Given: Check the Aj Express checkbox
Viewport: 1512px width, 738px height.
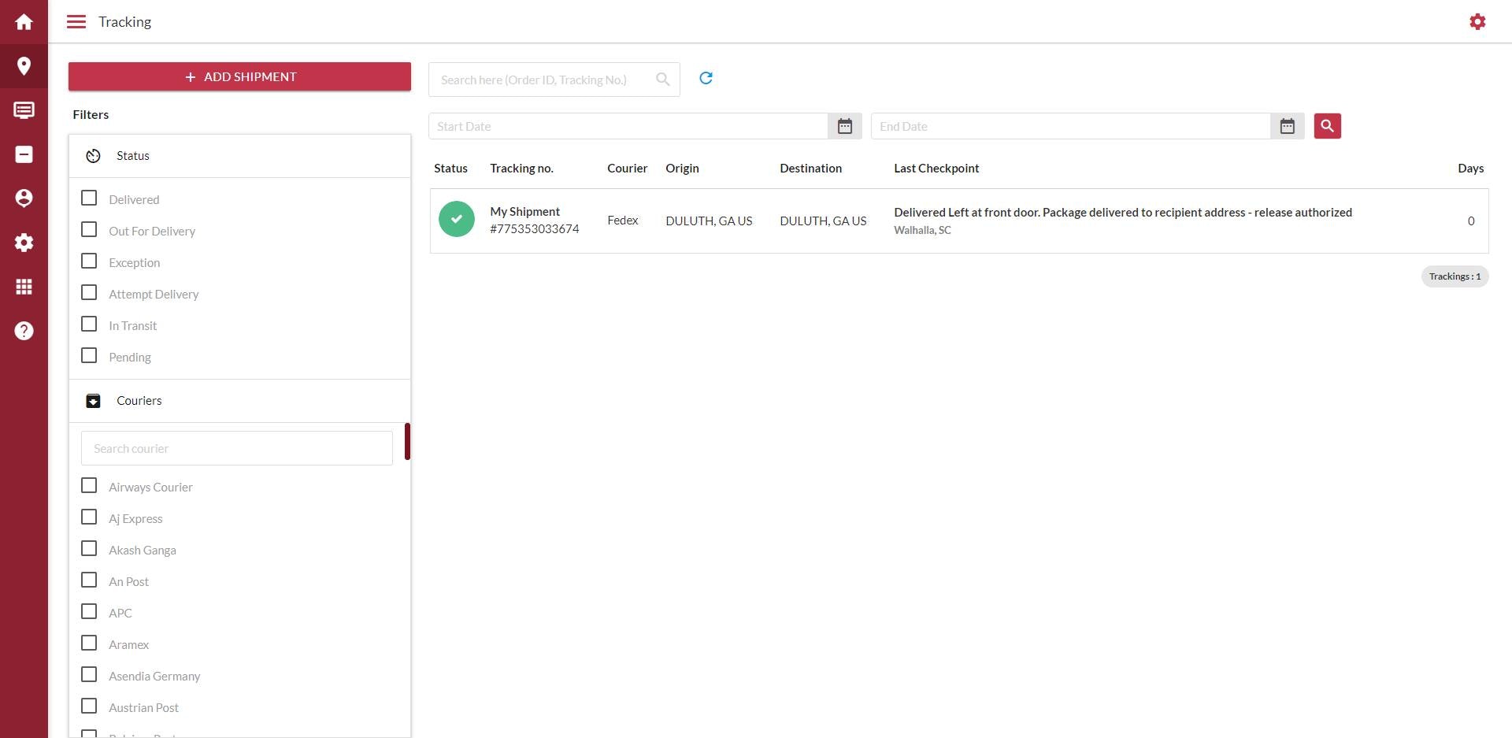Looking at the screenshot, I should click(89, 517).
